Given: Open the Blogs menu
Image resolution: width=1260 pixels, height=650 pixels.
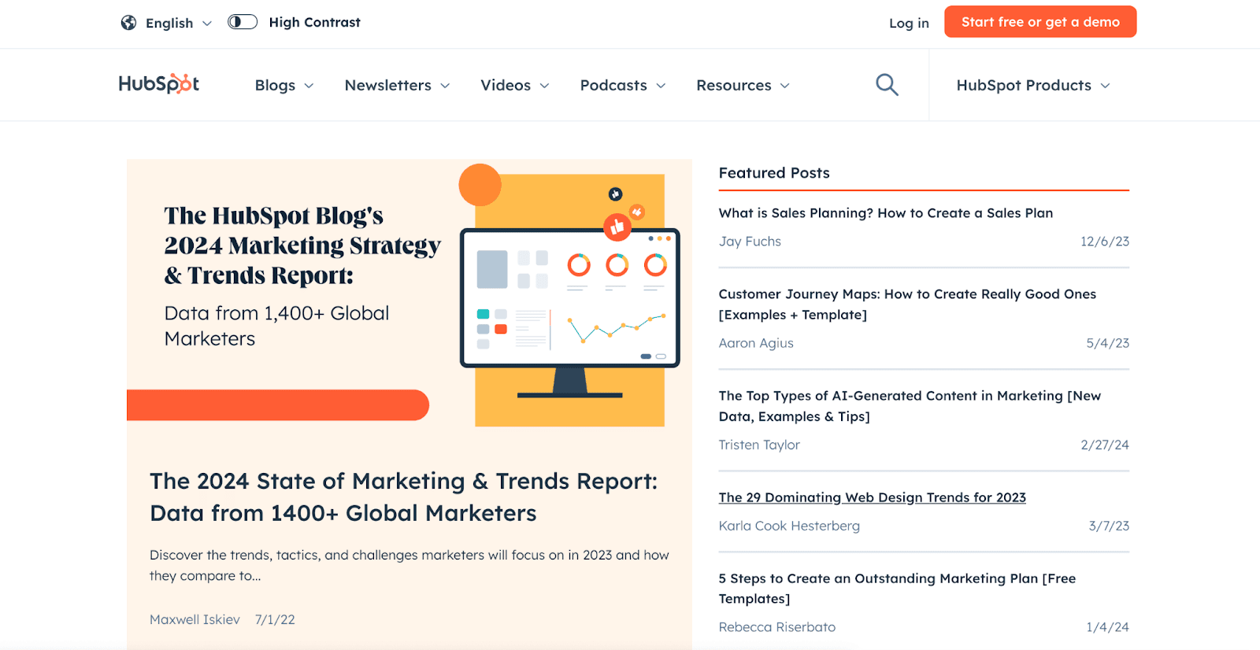Looking at the screenshot, I should (x=284, y=85).
